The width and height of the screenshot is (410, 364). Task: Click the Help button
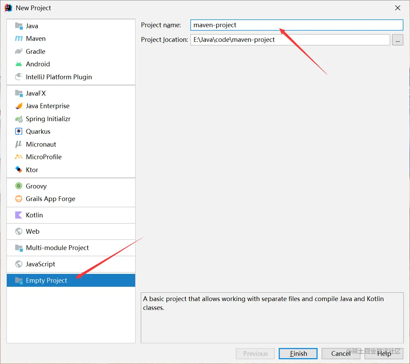(x=384, y=353)
